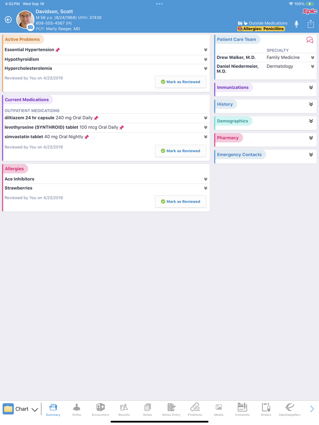Viewport: 319px width, 425px height.
Task: Open the Encounters icon in bottom navigation
Action: click(100, 408)
